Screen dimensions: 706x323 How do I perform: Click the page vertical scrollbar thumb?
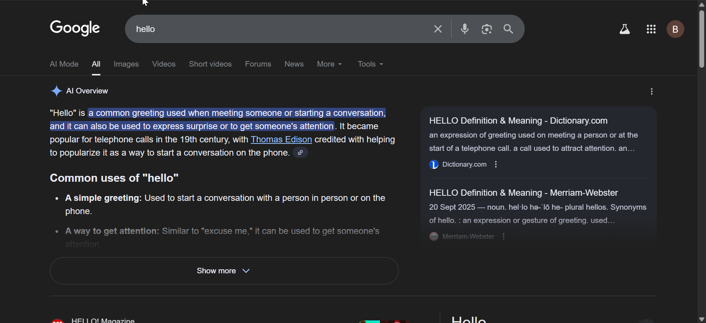point(702,39)
